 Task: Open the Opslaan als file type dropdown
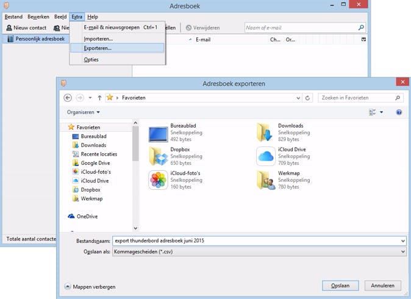(259, 252)
